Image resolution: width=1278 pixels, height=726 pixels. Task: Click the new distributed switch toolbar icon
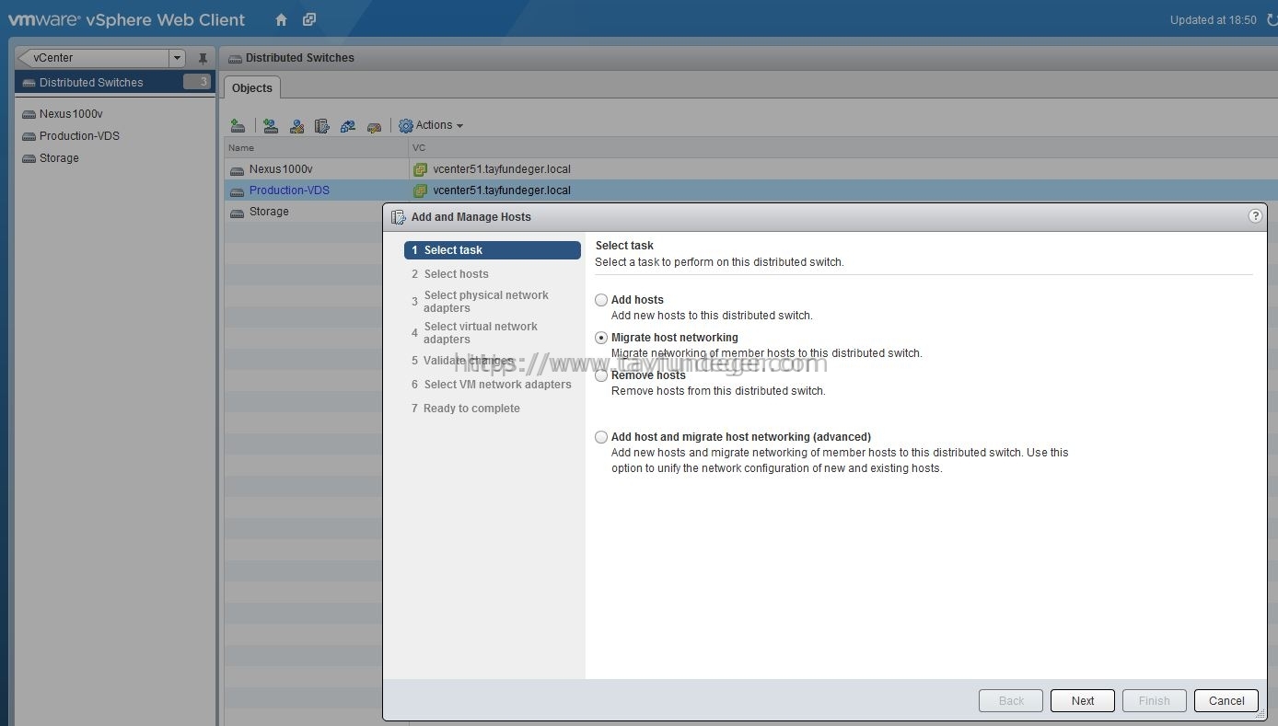238,125
